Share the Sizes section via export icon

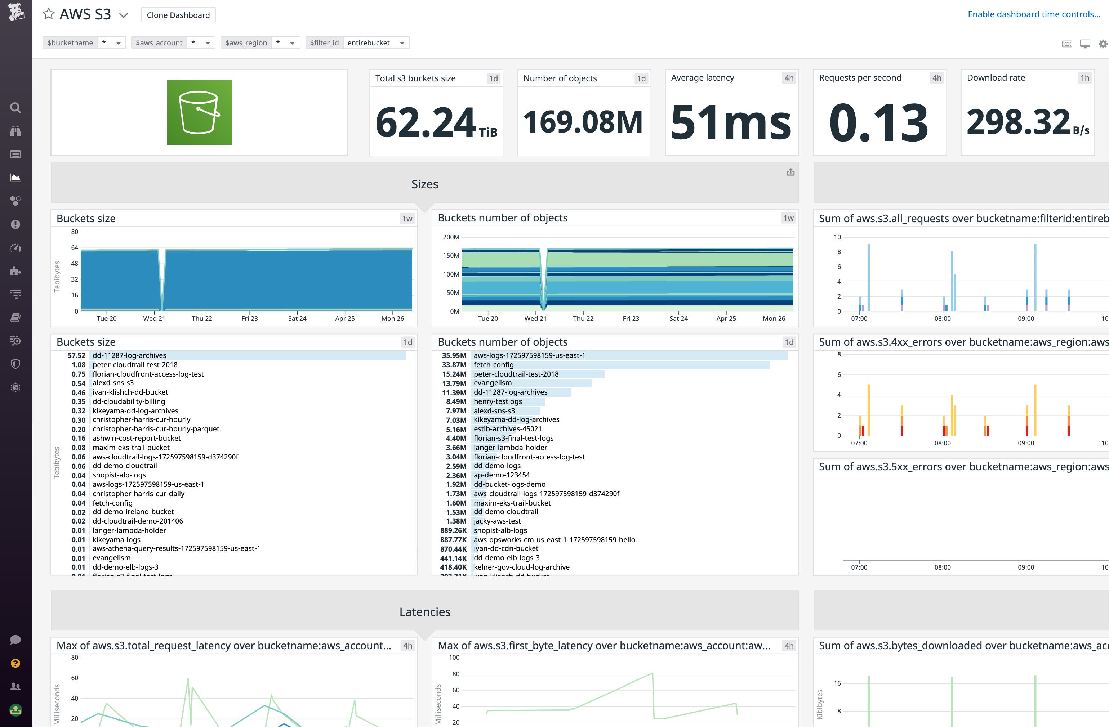coord(790,171)
